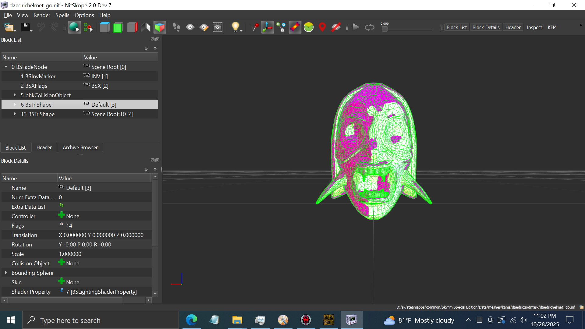The image size is (585, 329).
Task: Click the KFM toolbar button
Action: [x=552, y=27]
